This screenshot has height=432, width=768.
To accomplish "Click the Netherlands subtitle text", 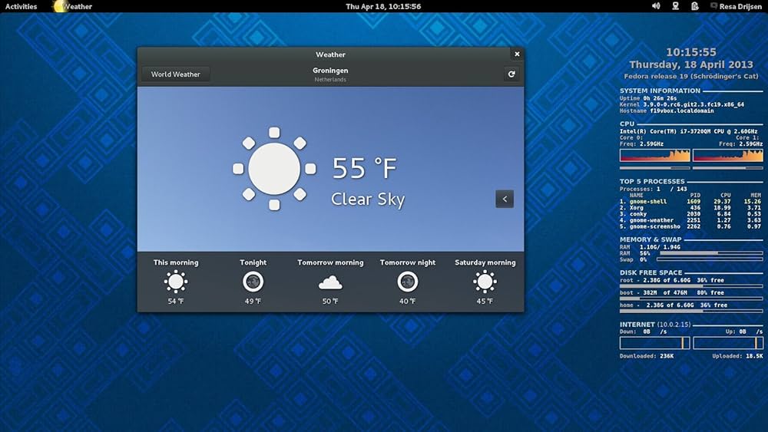I will (x=330, y=80).
